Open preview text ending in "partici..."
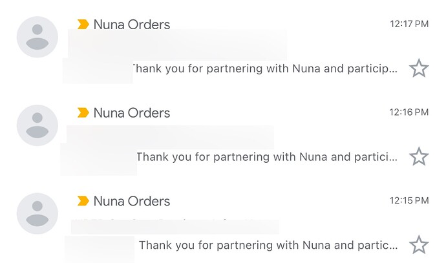446x263 pixels. coord(267,157)
